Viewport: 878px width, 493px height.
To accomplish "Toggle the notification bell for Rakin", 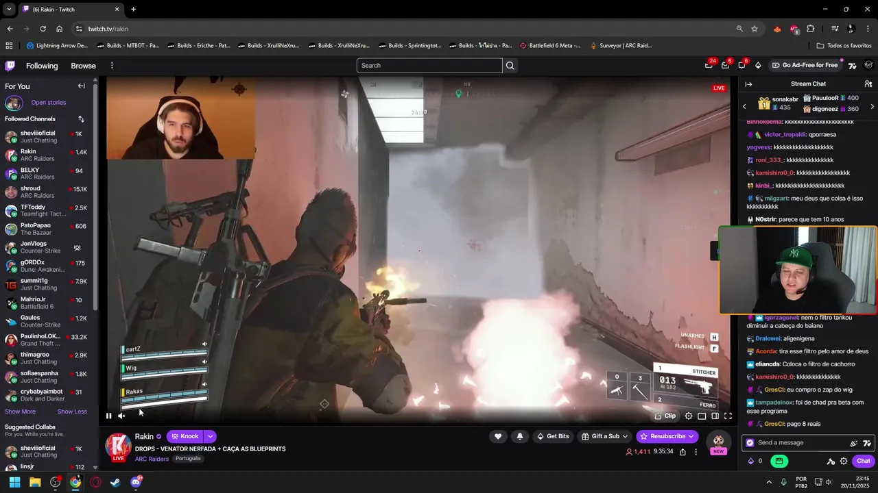I will [520, 436].
